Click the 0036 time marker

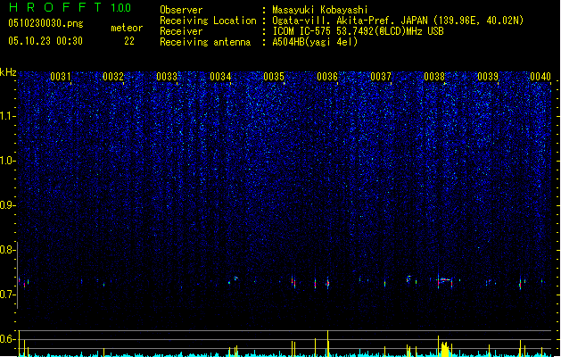click(327, 77)
